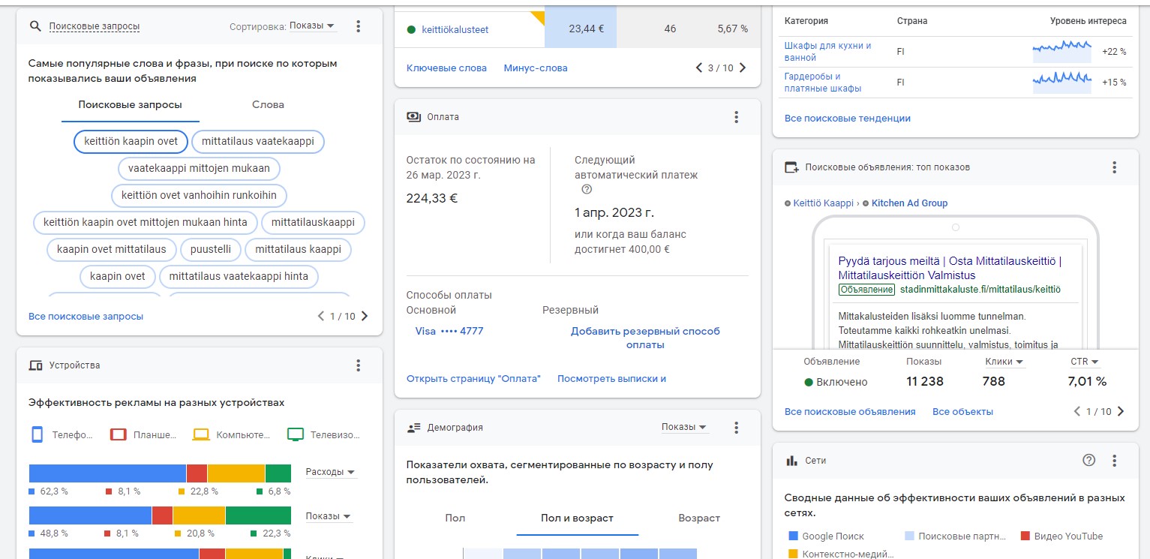The image size is (1150, 559).
Task: Go to previous keywords page
Action: pyautogui.click(x=699, y=68)
